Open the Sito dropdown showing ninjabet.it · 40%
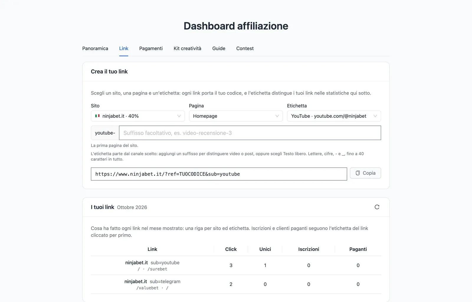Viewport: 472px width, 302px height. click(x=138, y=116)
